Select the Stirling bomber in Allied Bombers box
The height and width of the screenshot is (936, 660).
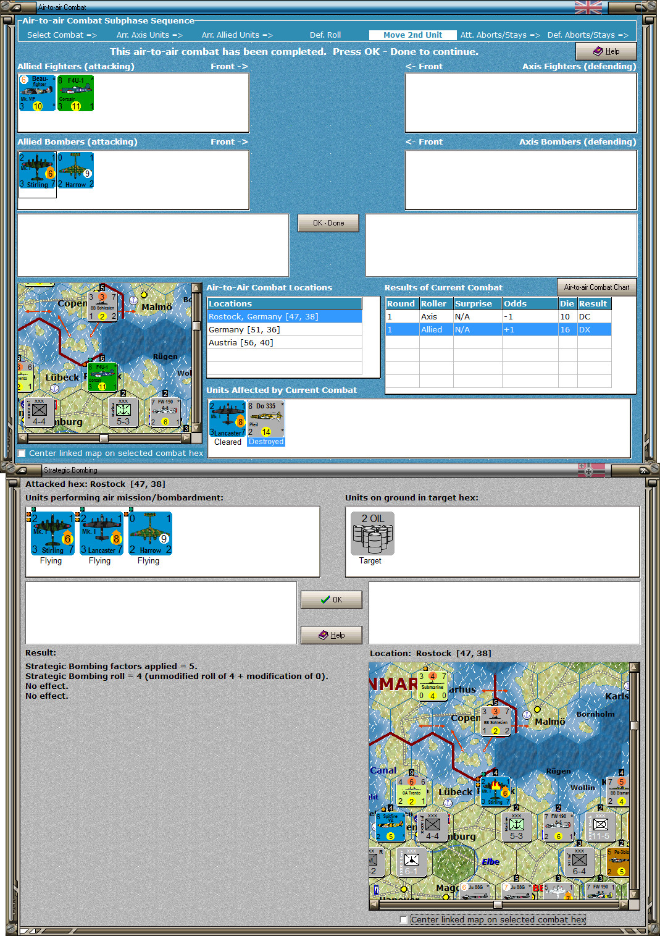click(38, 171)
